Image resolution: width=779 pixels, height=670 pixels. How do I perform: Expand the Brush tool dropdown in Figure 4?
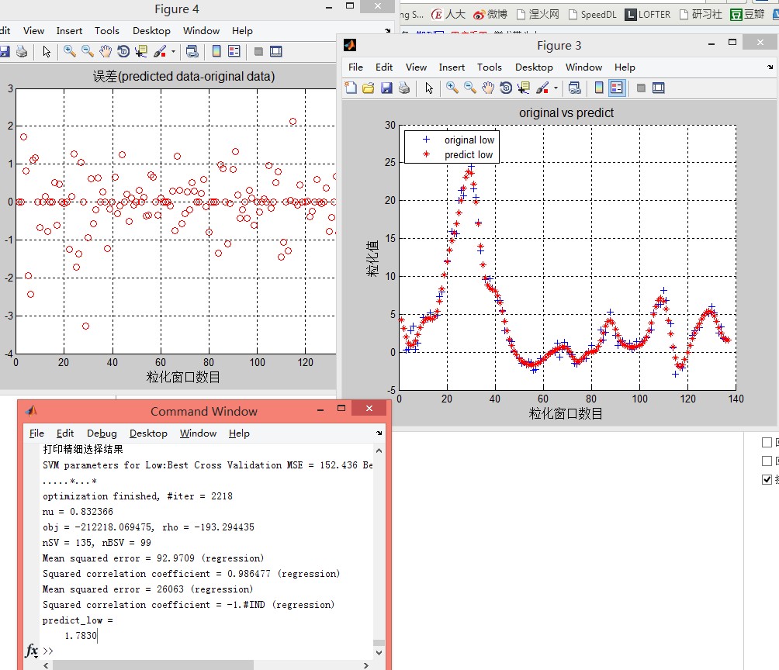(172, 50)
